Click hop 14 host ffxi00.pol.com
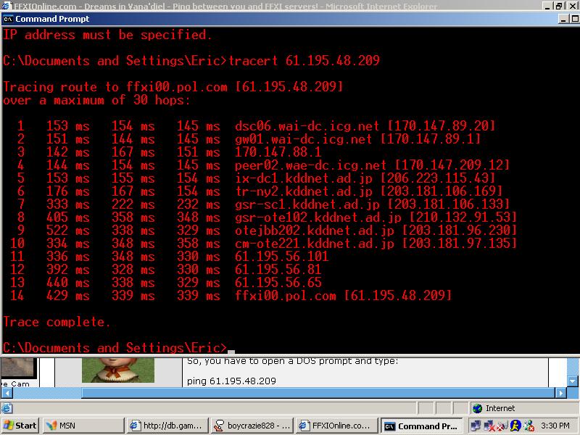Viewport: 580px width, 435px height. click(x=285, y=296)
